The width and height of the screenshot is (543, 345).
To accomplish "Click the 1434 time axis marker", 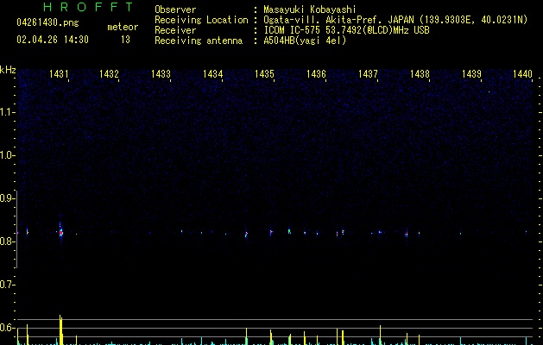I will [212, 74].
